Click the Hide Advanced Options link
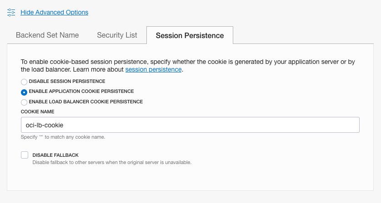 54,12
